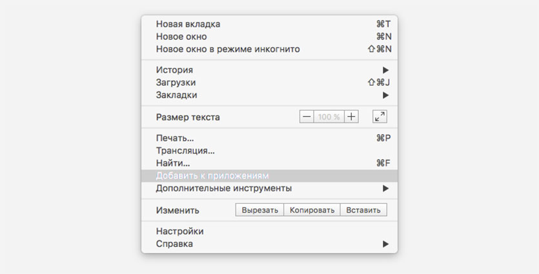Open Новая вкладка
The image size is (539, 274).
click(188, 24)
